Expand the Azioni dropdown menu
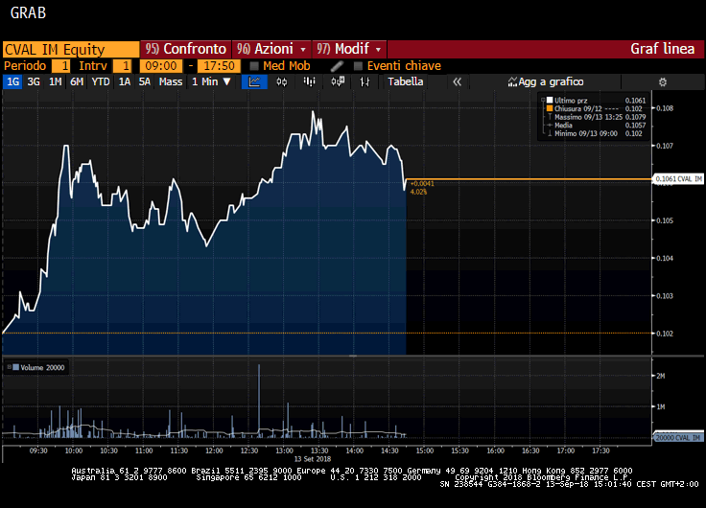 (x=271, y=49)
